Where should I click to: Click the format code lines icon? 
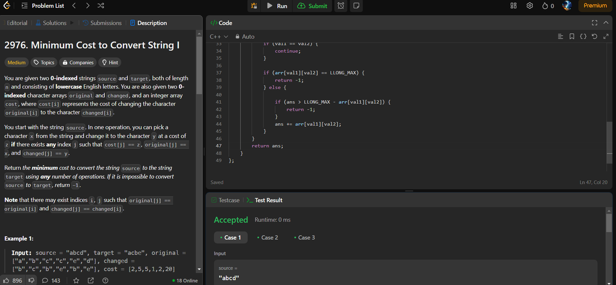[x=562, y=36]
